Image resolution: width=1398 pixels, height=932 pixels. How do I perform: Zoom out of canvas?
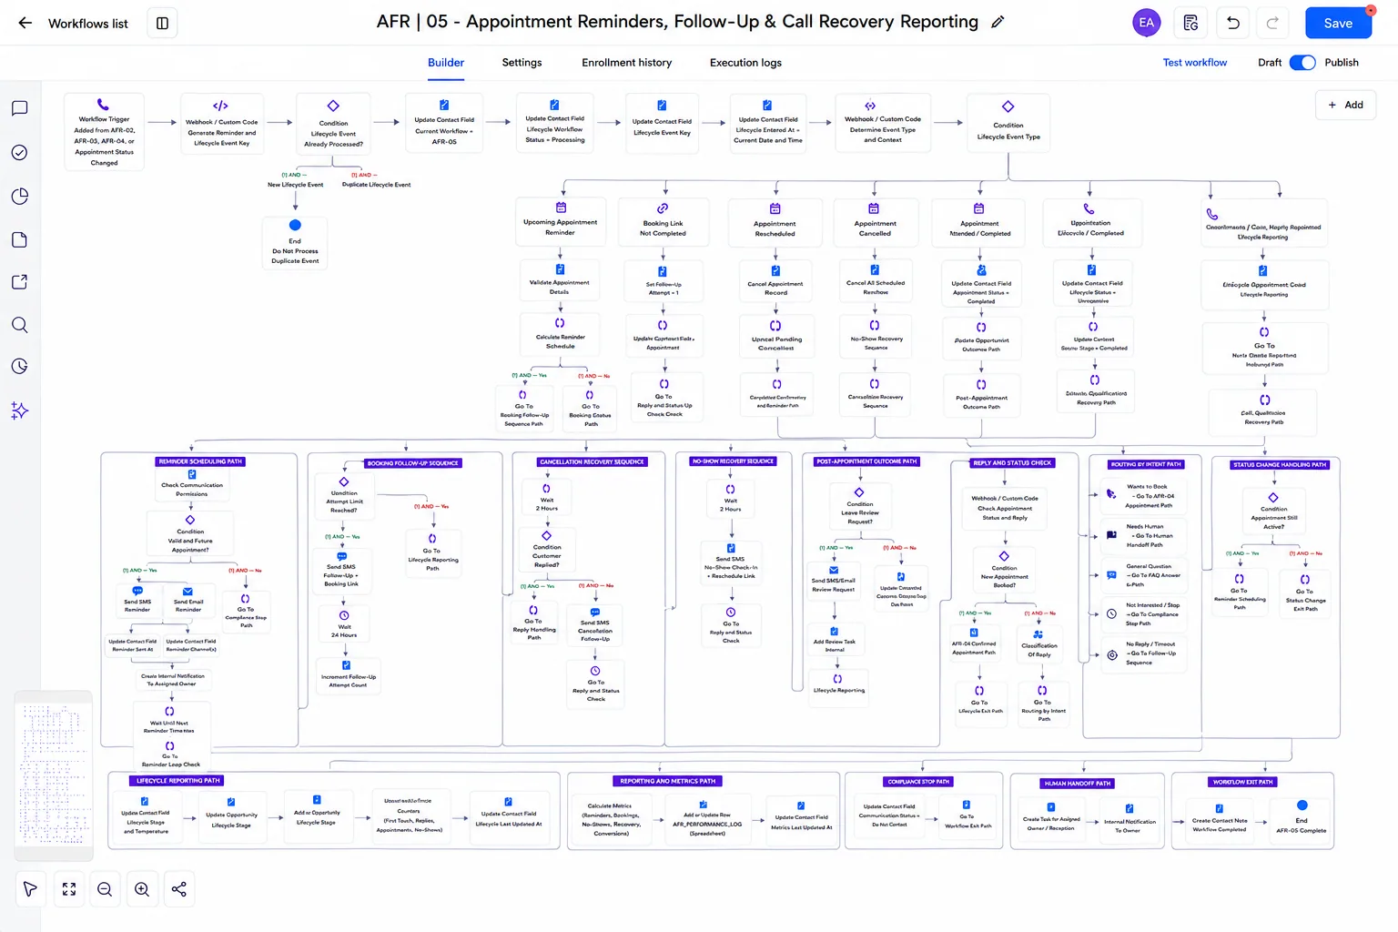coord(105,889)
